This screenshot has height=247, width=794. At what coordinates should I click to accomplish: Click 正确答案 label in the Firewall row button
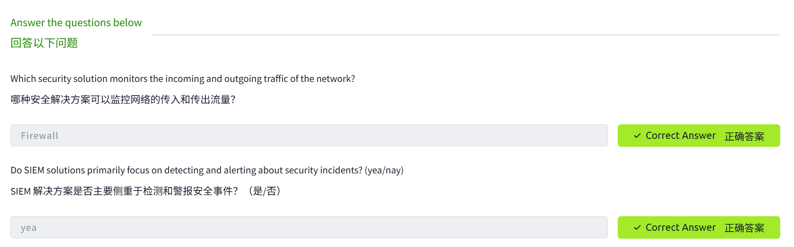744,136
